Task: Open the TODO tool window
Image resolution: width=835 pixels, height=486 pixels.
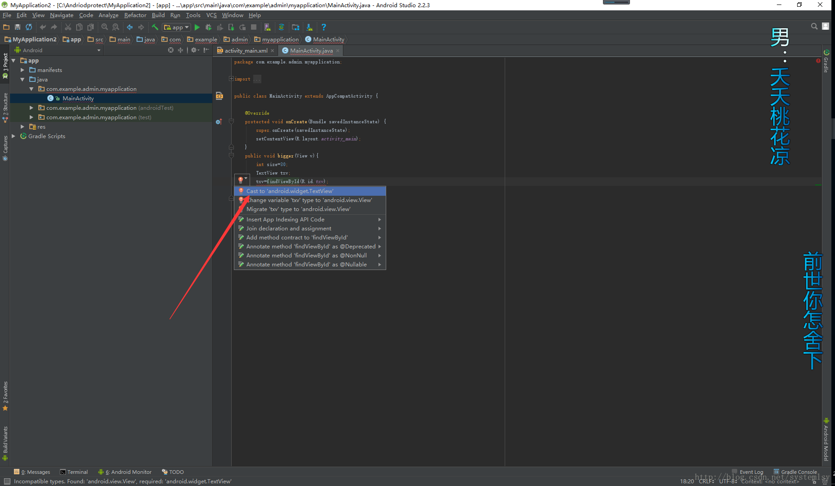Action: click(x=173, y=472)
